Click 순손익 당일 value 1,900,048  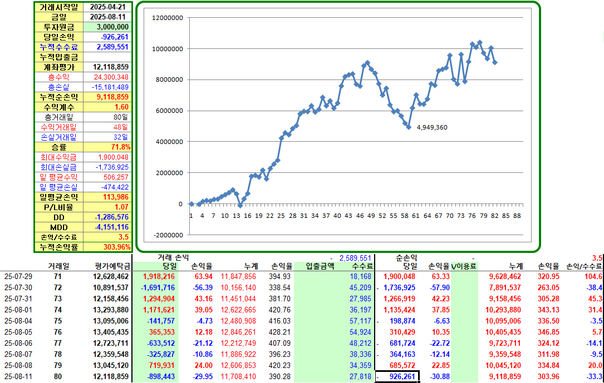coord(400,276)
